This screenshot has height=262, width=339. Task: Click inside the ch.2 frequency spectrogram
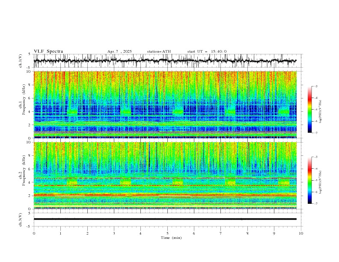(x=165, y=176)
